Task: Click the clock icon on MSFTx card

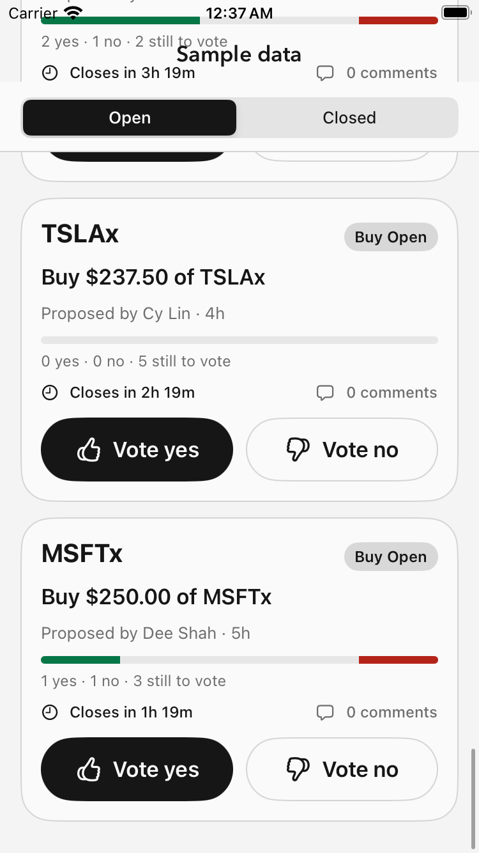Action: pos(50,712)
